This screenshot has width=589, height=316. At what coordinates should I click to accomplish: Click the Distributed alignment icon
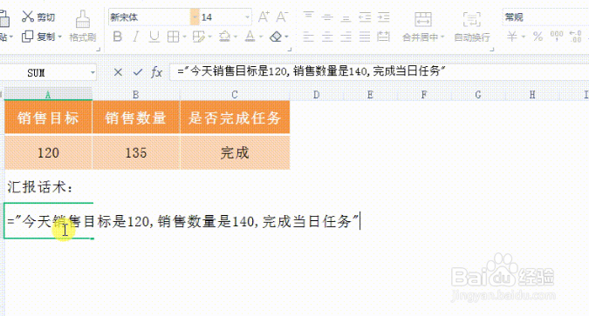(x=384, y=37)
